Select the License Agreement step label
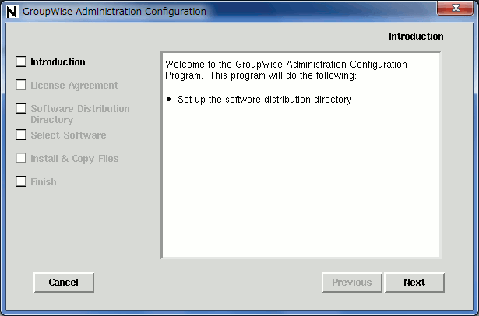Image resolution: width=479 pixels, height=316 pixels. [x=74, y=86]
